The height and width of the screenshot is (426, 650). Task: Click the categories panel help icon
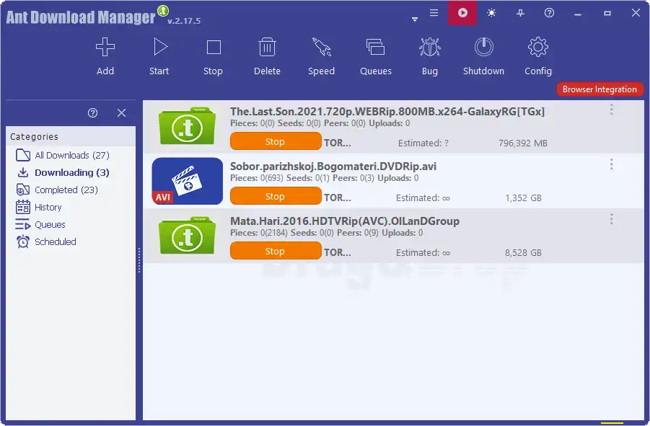click(92, 112)
